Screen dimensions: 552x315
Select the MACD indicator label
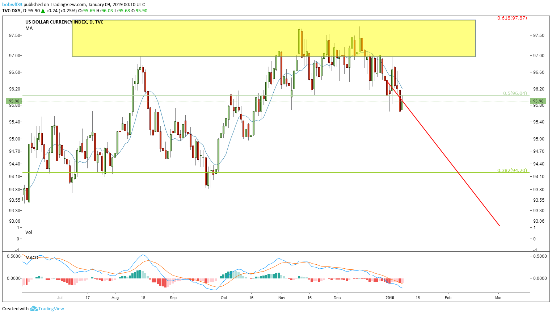coord(32,257)
